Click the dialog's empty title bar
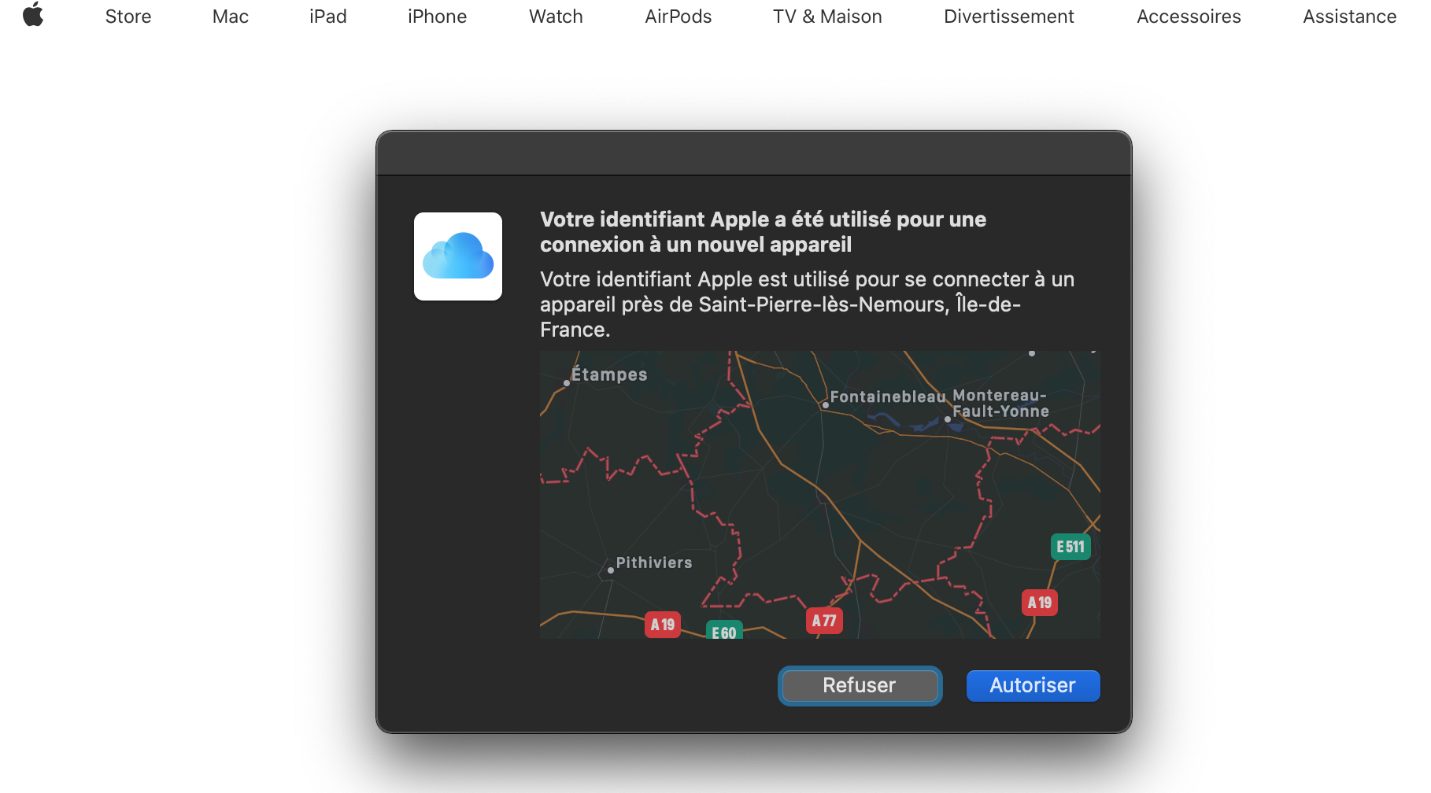 tap(754, 153)
